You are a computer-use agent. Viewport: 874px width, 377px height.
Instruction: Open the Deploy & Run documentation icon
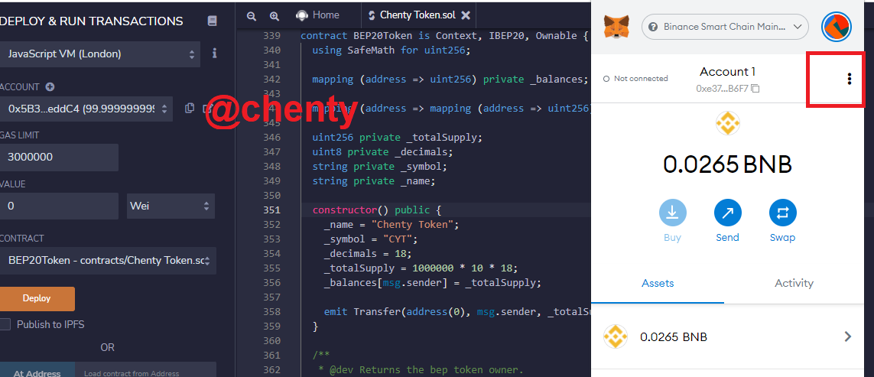pyautogui.click(x=212, y=21)
